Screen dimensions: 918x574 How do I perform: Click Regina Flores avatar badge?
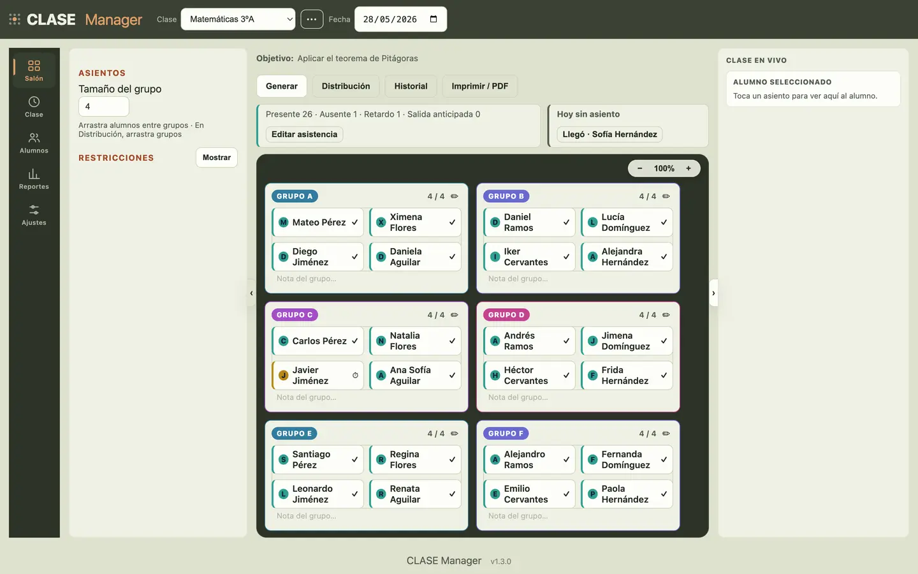click(381, 460)
